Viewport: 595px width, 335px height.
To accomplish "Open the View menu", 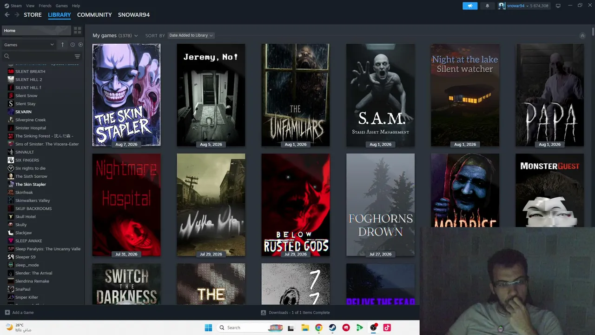I will 30,6.
